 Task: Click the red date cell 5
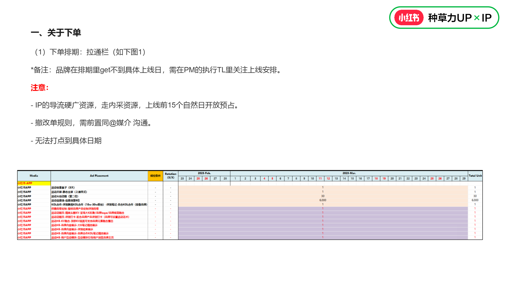pyautogui.click(x=272, y=179)
